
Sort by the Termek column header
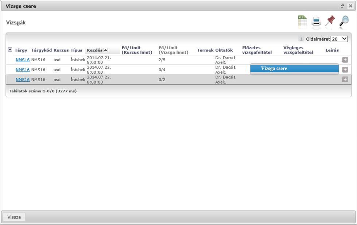pos(205,50)
